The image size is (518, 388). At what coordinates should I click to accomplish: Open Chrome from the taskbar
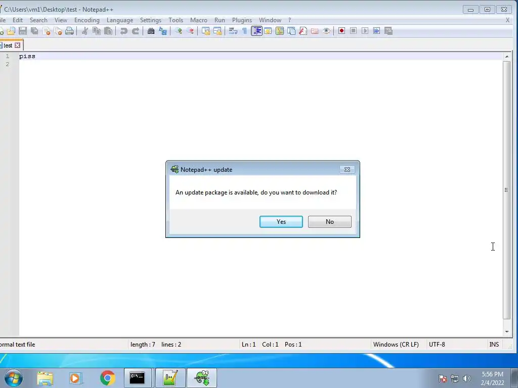pyautogui.click(x=107, y=378)
